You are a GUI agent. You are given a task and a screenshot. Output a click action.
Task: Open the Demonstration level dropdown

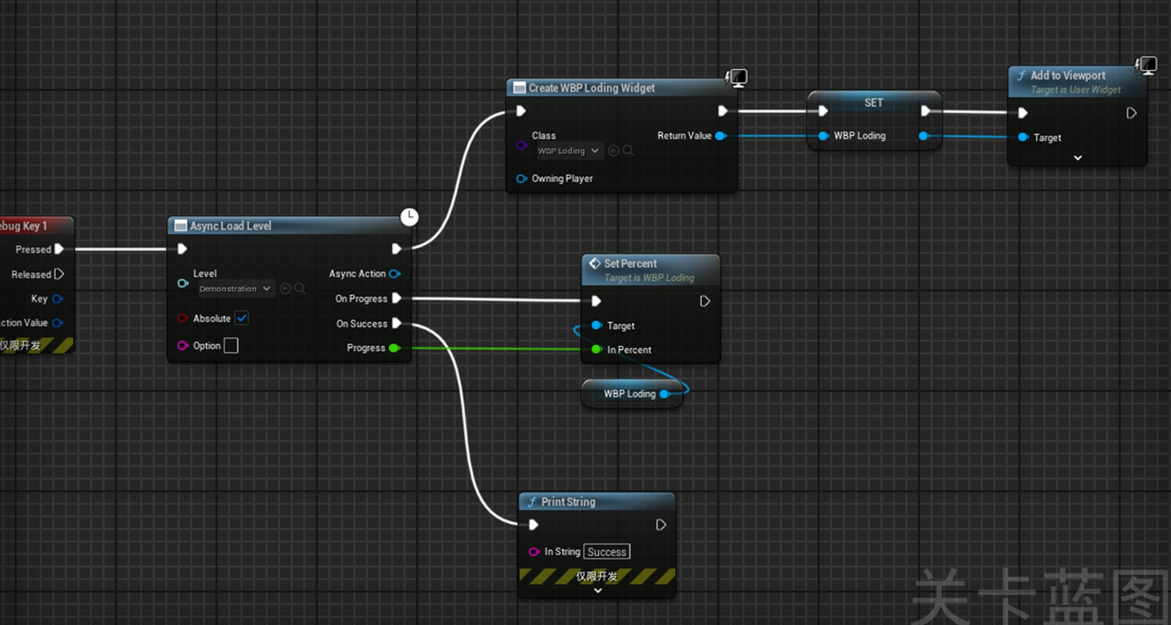236,289
